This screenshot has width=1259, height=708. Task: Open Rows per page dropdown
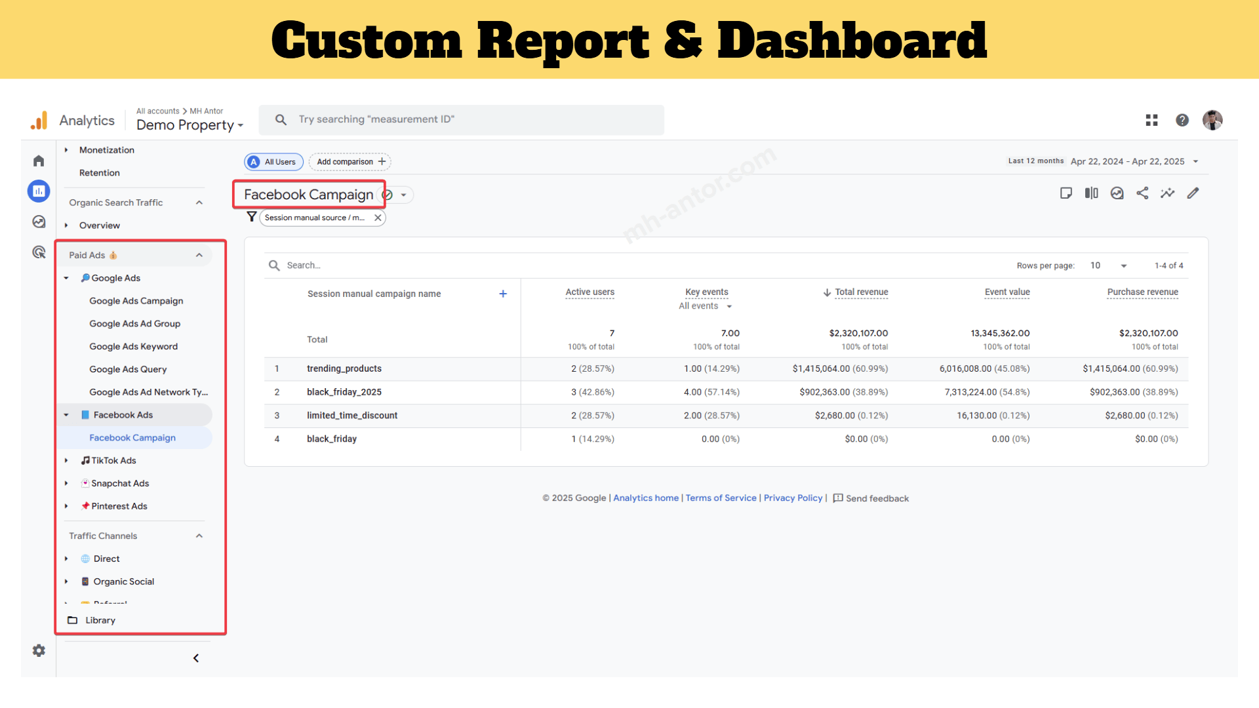(1109, 265)
